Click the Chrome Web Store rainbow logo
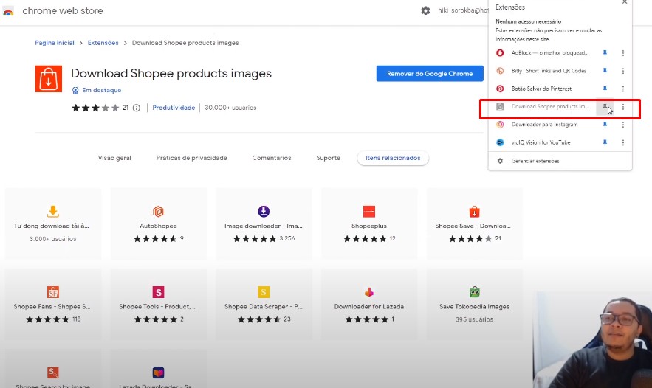652x388 pixels. (x=8, y=11)
